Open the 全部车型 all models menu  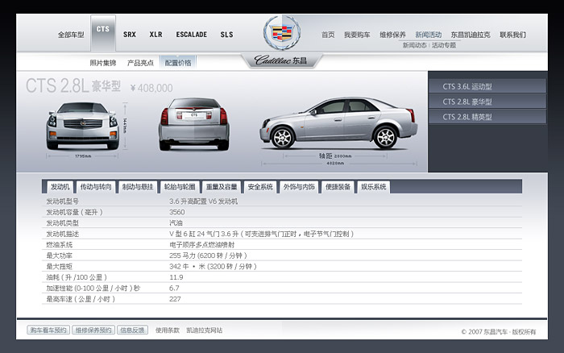tap(71, 35)
